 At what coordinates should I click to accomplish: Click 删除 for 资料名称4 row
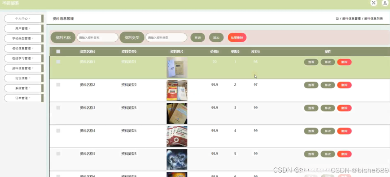344,131
